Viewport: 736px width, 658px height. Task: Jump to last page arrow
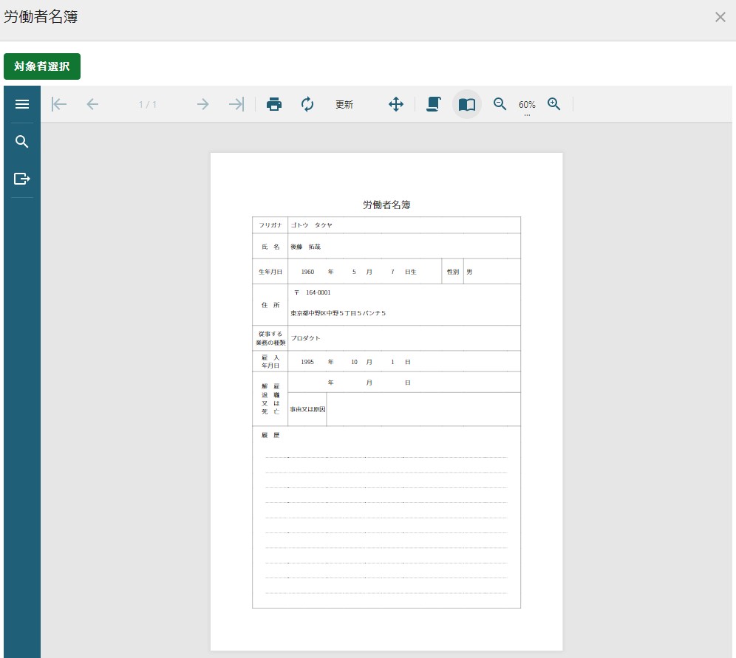[x=236, y=104]
